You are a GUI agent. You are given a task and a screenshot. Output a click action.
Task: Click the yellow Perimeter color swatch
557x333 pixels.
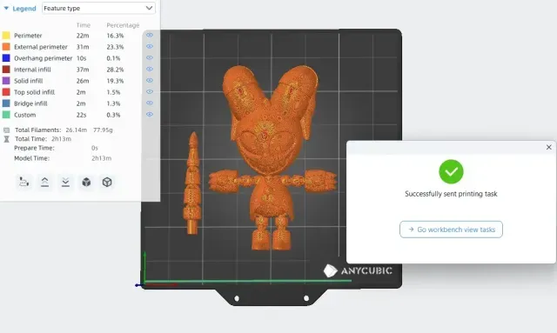click(6, 35)
